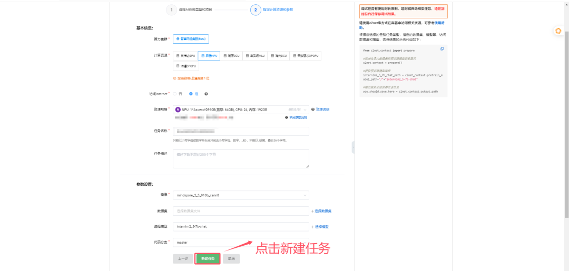Image resolution: width=569 pixels, height=271 pixels.
Task: Open the 资源说明 link
Action: (x=322, y=109)
